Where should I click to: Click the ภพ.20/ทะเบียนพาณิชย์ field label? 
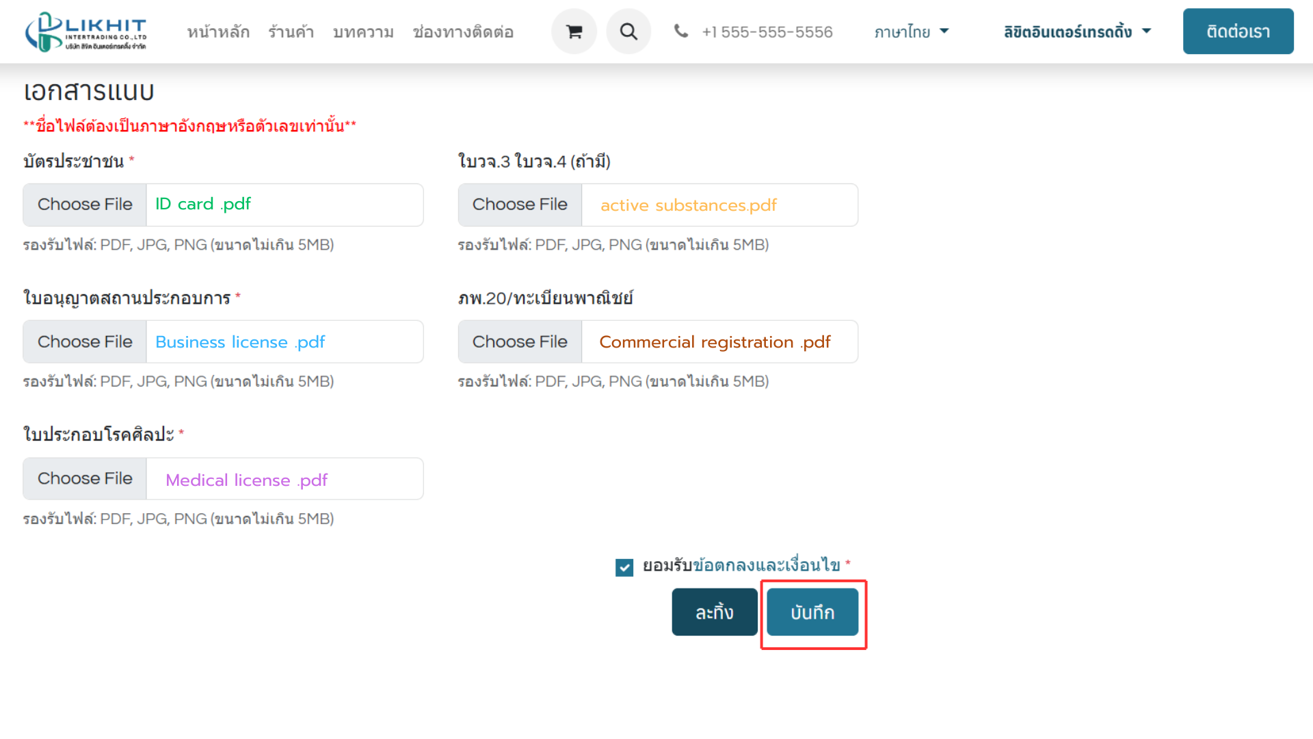(x=546, y=298)
